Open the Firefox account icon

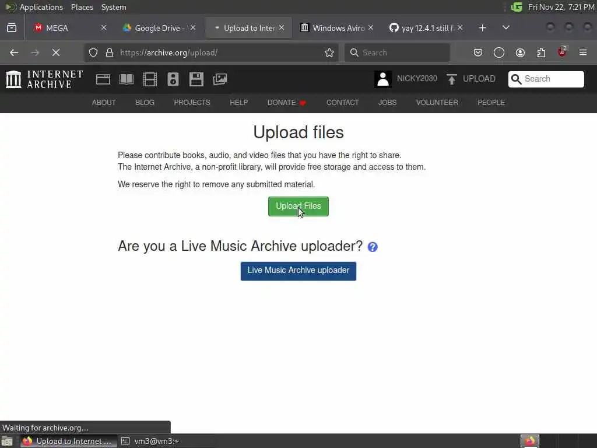[520, 52]
